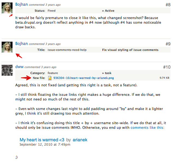Go to the comment #9 permalink

click(x=168, y=44)
